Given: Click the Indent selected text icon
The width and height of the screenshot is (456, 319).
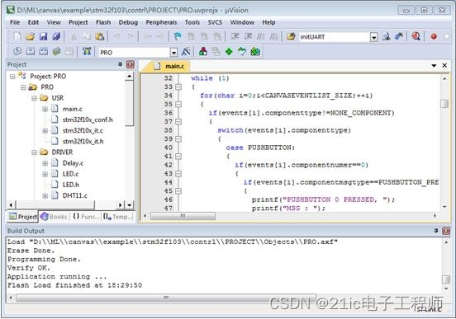Looking at the screenshot, I should 235,36.
